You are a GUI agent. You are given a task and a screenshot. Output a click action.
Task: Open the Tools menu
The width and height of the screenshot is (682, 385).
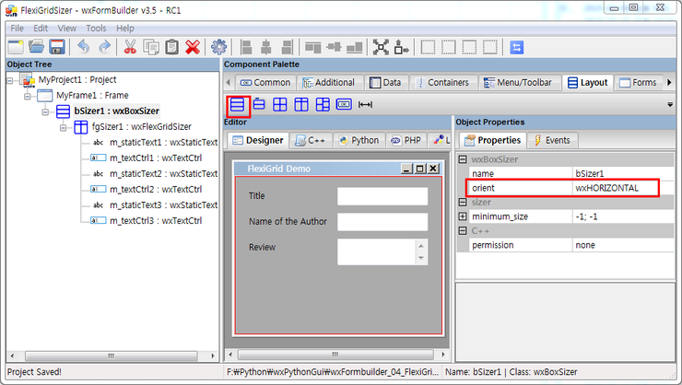[96, 28]
